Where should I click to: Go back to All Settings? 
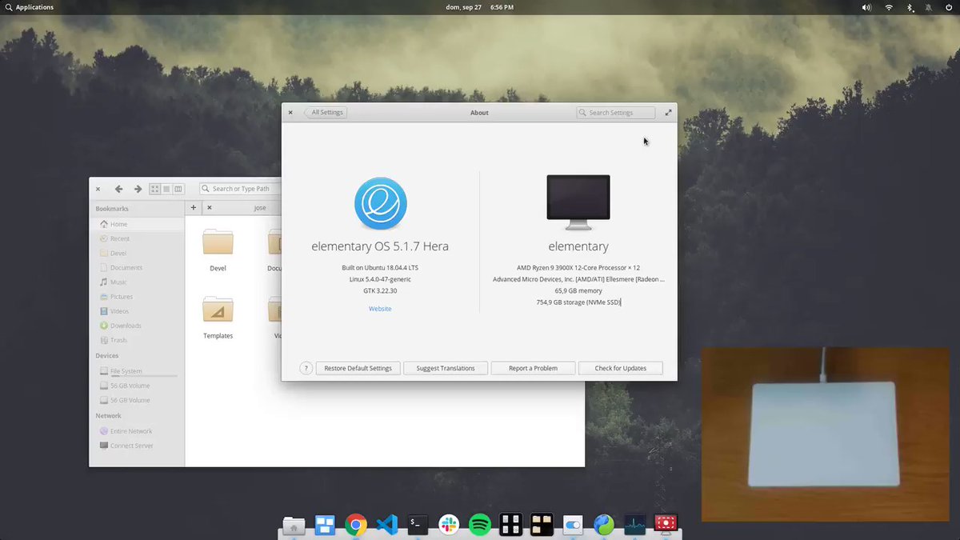click(326, 113)
